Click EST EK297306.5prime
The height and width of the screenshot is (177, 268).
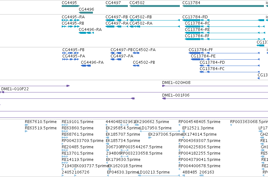click(150, 138)
